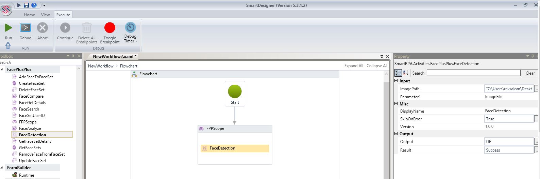Click the save icon in title bar
Image resolution: width=540 pixels, height=179 pixels.
(26, 5)
